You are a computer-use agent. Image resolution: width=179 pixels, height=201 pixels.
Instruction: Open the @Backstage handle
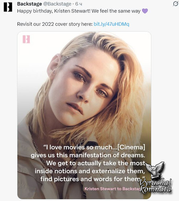(x=57, y=4)
